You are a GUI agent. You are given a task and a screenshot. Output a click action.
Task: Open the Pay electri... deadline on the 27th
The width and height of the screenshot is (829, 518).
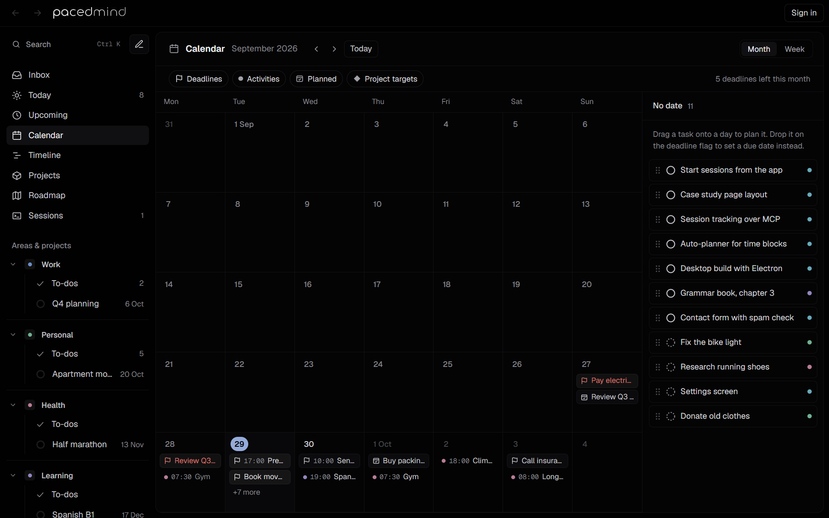click(607, 381)
